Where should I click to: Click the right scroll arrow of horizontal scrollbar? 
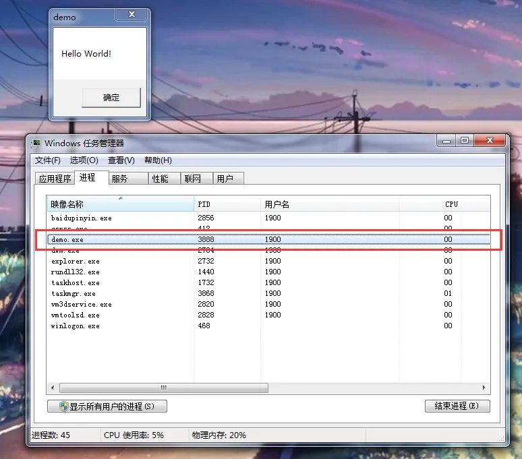click(x=484, y=388)
